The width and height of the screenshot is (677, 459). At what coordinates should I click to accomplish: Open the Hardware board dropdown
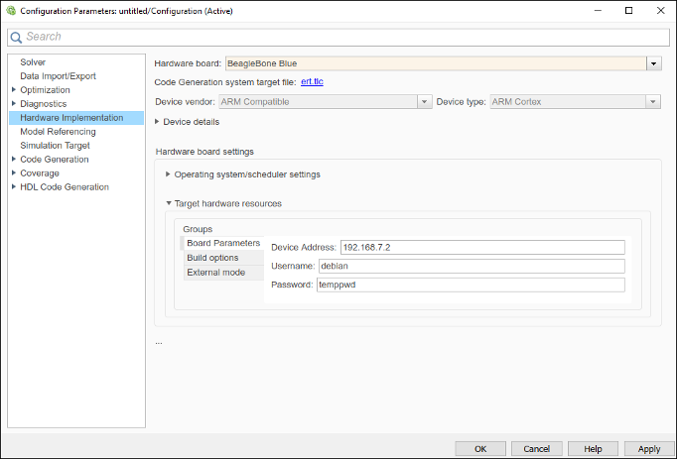[x=654, y=63]
